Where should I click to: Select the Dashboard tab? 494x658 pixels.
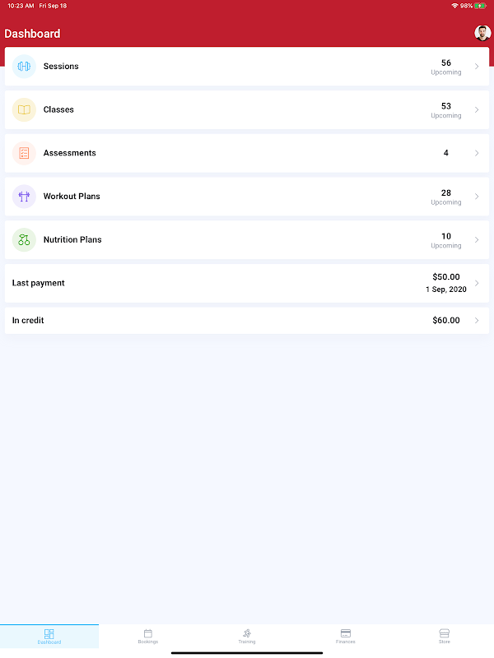pos(49,636)
